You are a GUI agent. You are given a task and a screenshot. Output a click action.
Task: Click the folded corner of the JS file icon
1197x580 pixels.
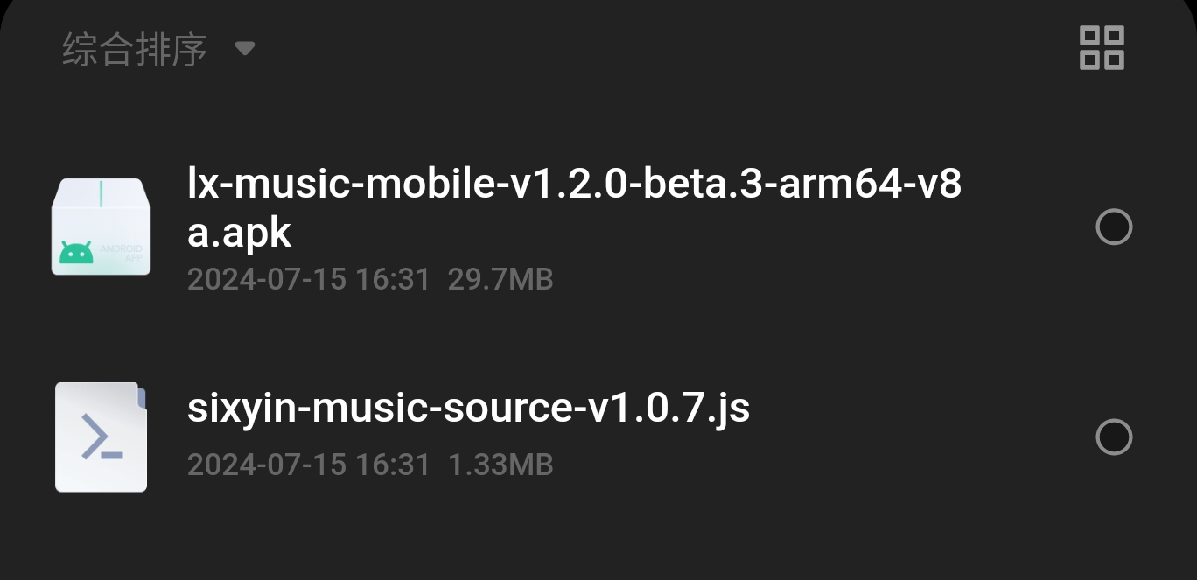tap(141, 397)
